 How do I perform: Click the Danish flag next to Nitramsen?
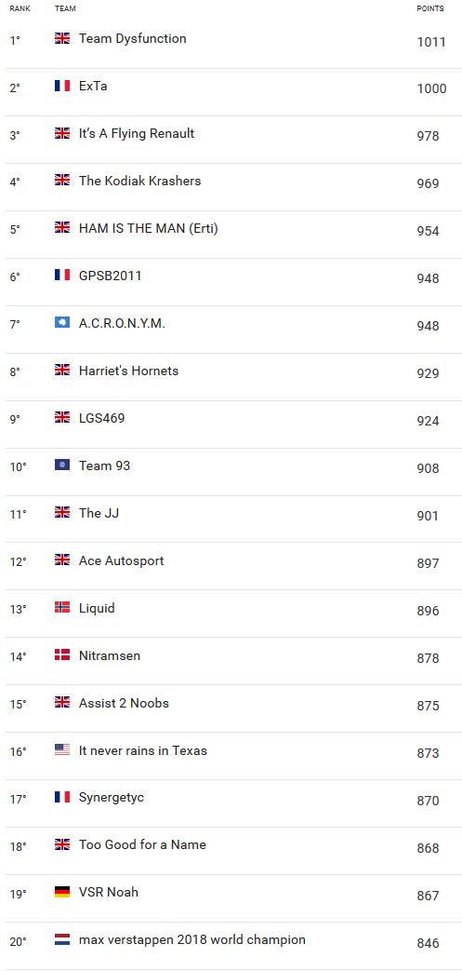62,654
